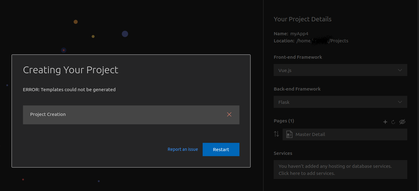
Task: Open the Back-end Framework Flask dropdown
Action: click(340, 102)
